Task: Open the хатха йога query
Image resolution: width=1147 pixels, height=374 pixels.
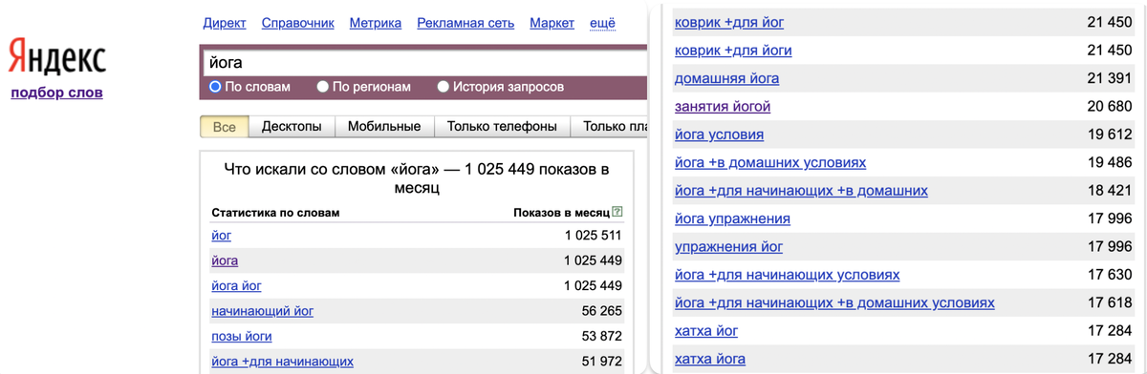Action: tap(710, 359)
